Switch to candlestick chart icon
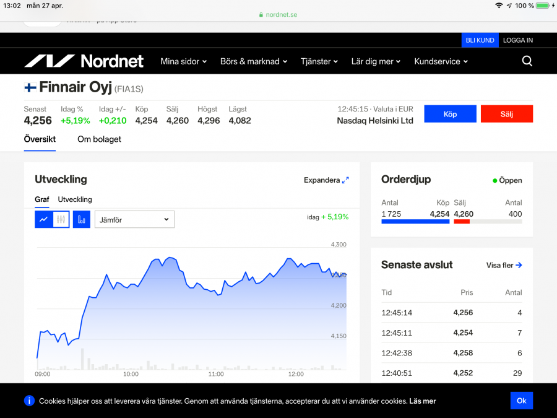The width and height of the screenshot is (557, 418). (61, 219)
